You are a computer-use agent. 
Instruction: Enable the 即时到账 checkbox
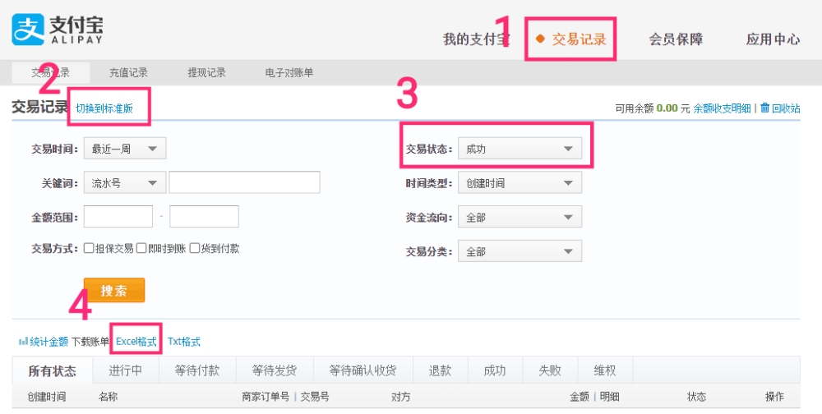point(141,248)
